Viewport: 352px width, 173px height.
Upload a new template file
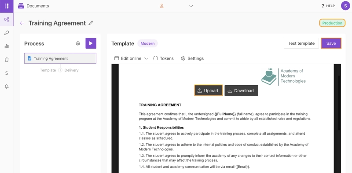(208, 90)
